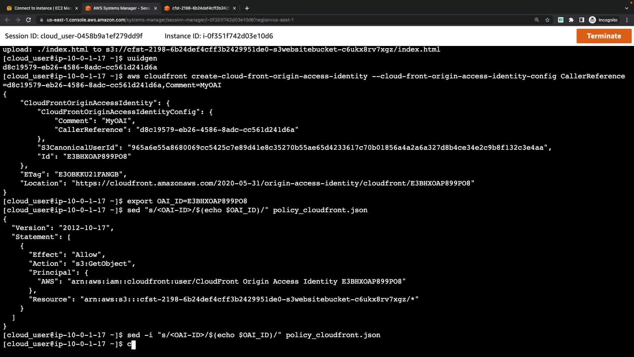Viewport: 634px width, 357px height.
Task: Go back to previous page
Action: pos(7,20)
